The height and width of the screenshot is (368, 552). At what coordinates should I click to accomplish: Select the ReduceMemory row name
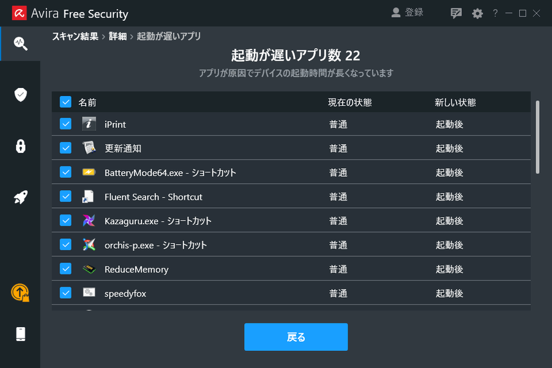[136, 270]
